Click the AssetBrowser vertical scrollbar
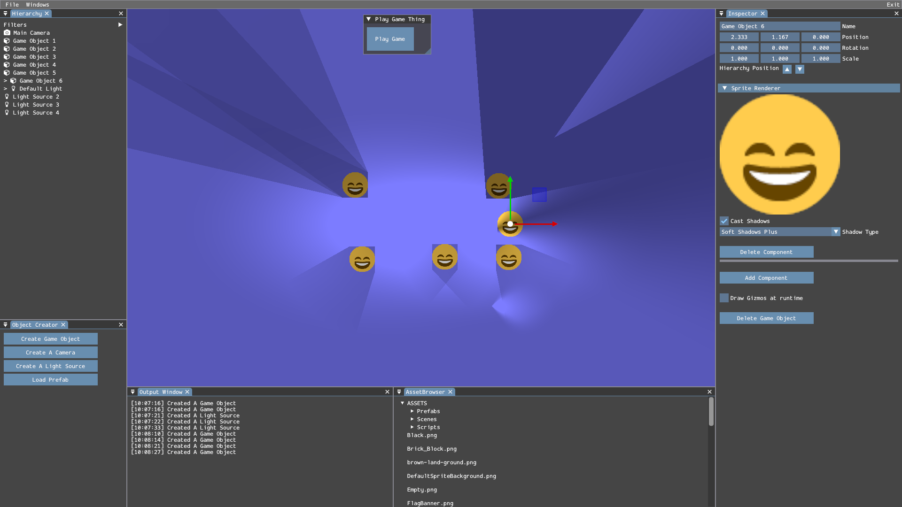Image resolution: width=902 pixels, height=507 pixels. click(x=711, y=412)
